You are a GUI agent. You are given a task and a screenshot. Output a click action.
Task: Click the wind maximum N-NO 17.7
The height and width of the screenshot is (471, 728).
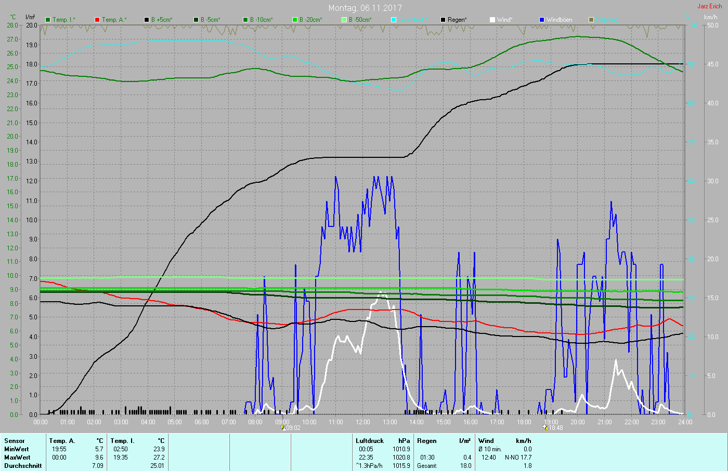[x=518, y=457]
